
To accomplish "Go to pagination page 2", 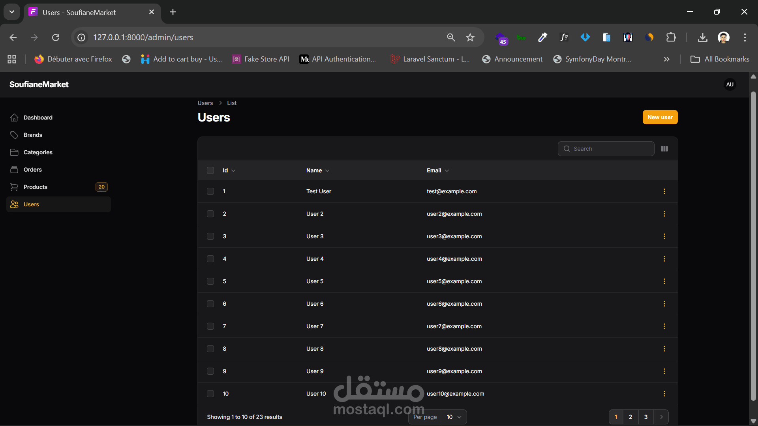I will click(630, 417).
